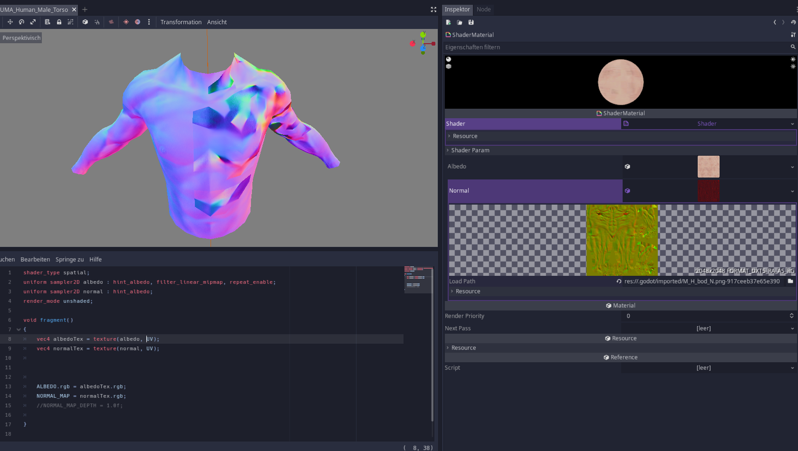Open the Bearbeiten menu in the shader editor
798x451 pixels.
pos(35,259)
